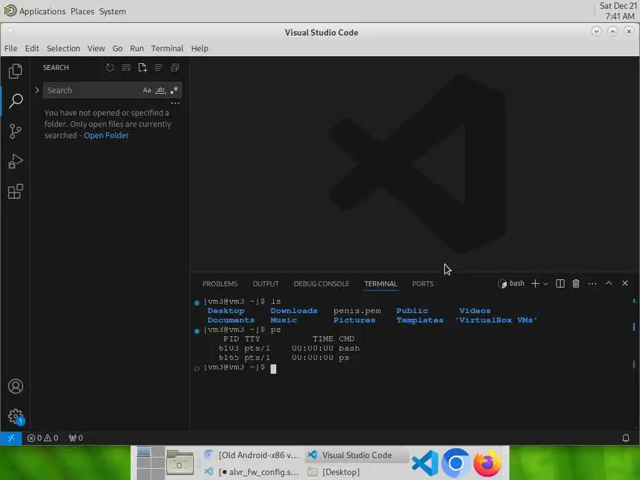View search results as tree icon
The width and height of the screenshot is (640, 480).
click(x=158, y=67)
